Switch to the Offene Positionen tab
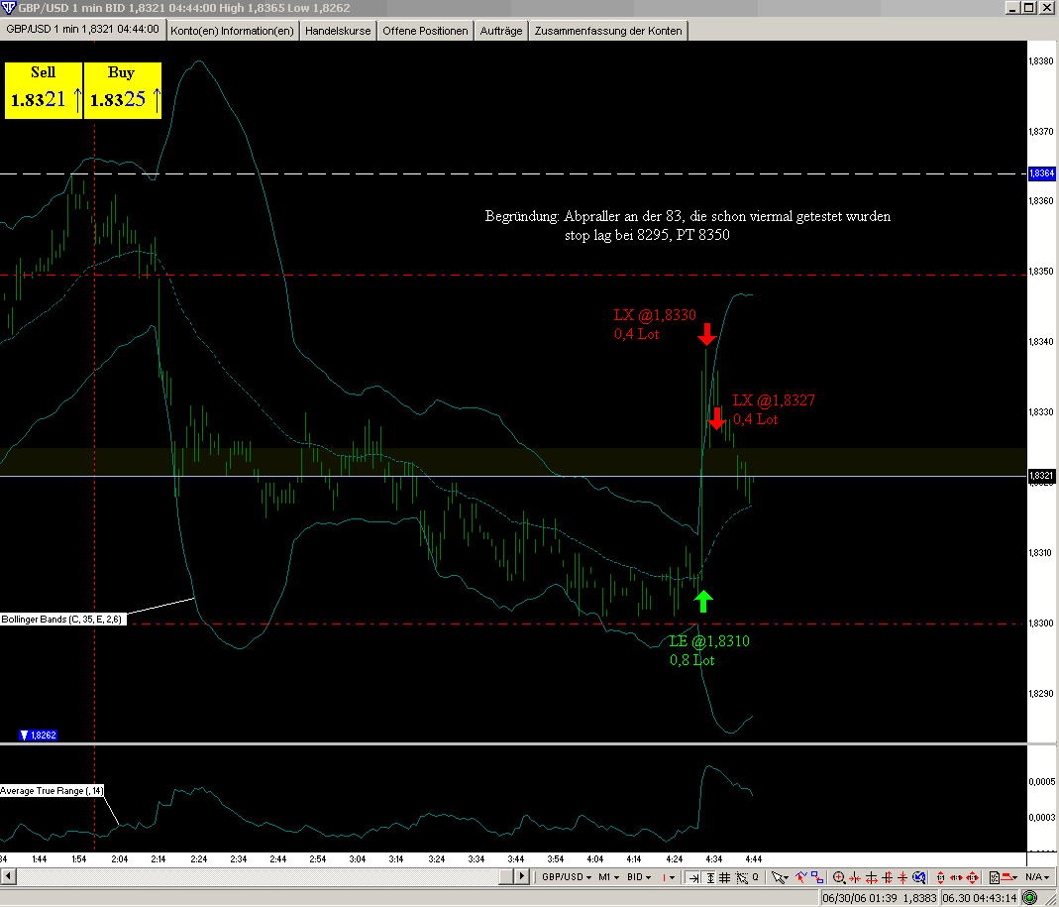 425,31
